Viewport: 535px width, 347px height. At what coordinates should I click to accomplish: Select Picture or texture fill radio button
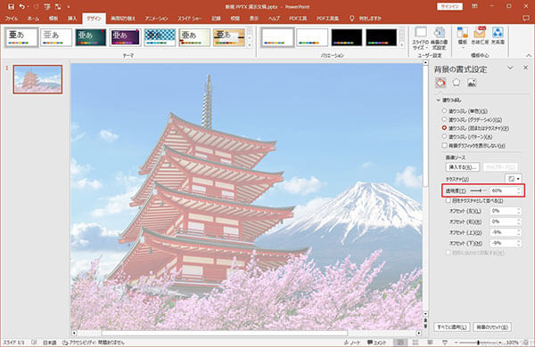[444, 128]
